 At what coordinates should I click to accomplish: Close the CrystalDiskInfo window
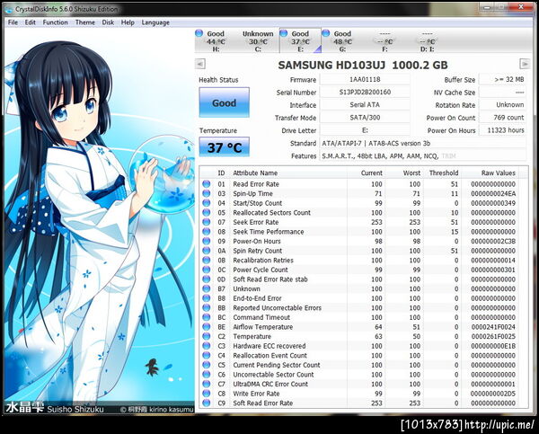pos(521,6)
